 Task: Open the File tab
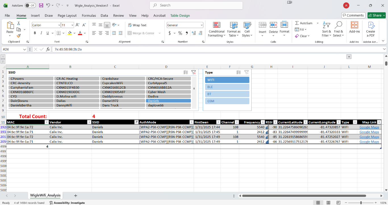[7, 16]
